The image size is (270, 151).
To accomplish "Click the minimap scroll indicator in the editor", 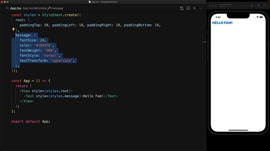I will click(205, 42).
